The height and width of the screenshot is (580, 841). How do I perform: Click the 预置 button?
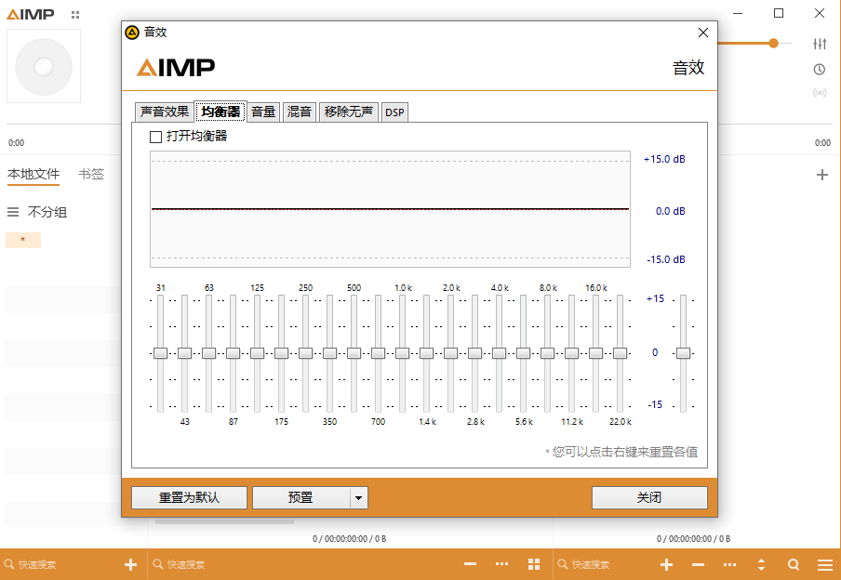coord(300,497)
